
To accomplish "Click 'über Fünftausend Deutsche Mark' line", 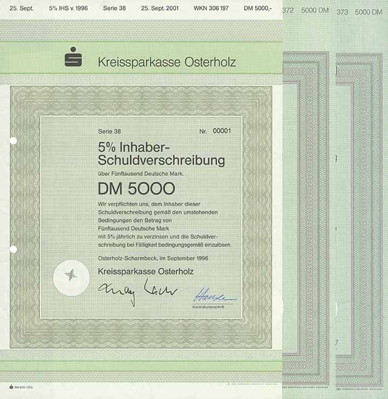I will 141,174.
